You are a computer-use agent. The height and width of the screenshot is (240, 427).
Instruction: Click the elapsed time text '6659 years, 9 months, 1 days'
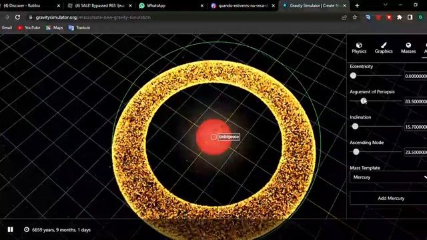pyautogui.click(x=61, y=230)
